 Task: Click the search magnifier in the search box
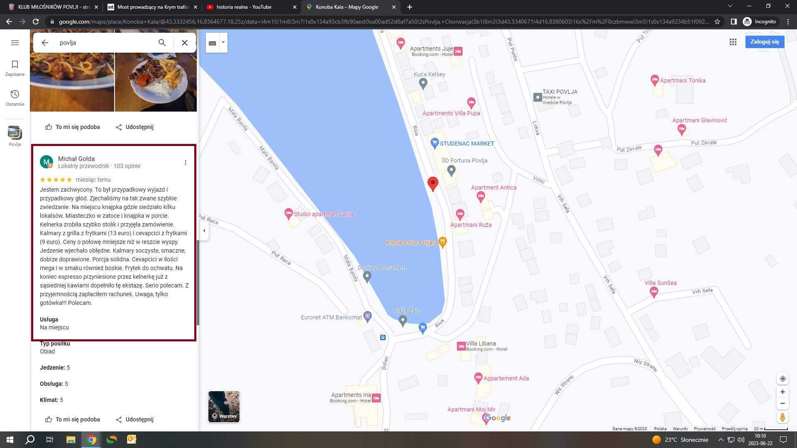tap(162, 43)
